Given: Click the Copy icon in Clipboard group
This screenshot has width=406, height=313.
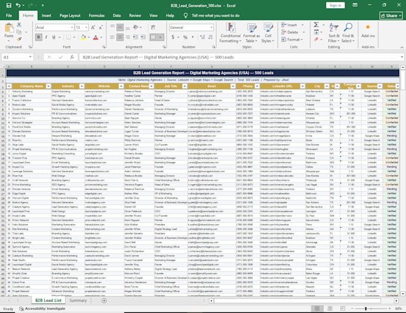Looking at the screenshot, I should pyautogui.click(x=19, y=32).
